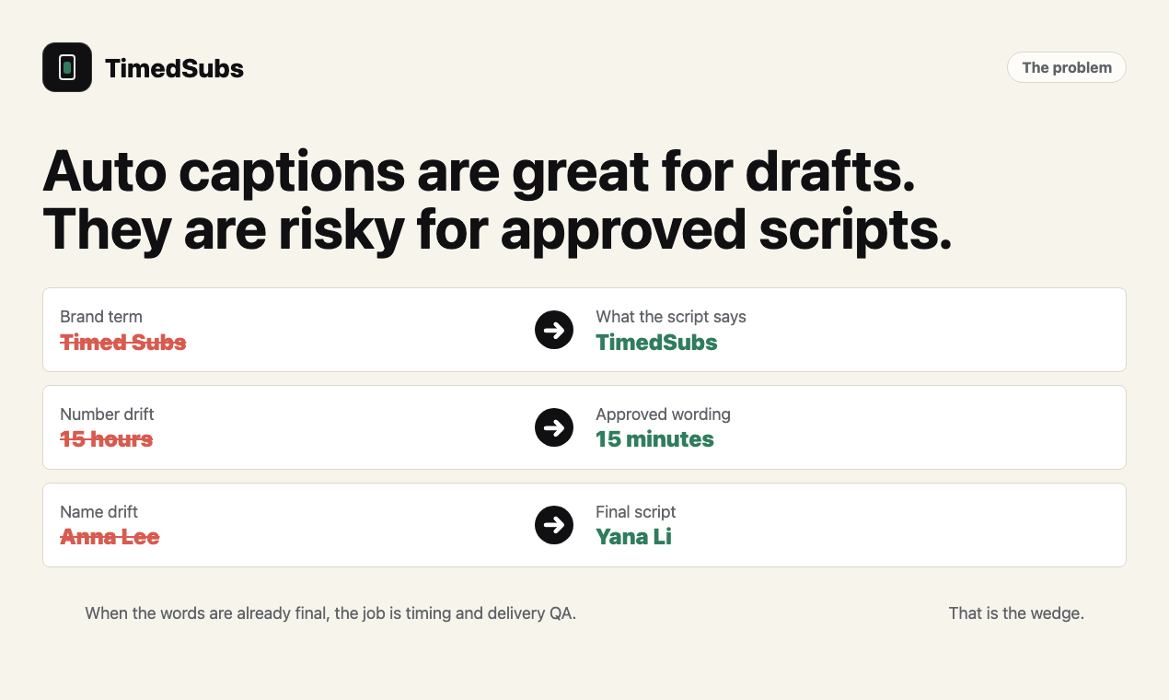Click the 'Name drift' label
Viewport: 1169px width, 700px height.
click(98, 512)
